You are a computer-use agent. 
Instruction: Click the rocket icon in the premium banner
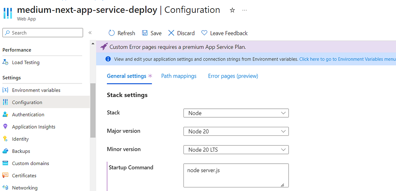pos(104,47)
